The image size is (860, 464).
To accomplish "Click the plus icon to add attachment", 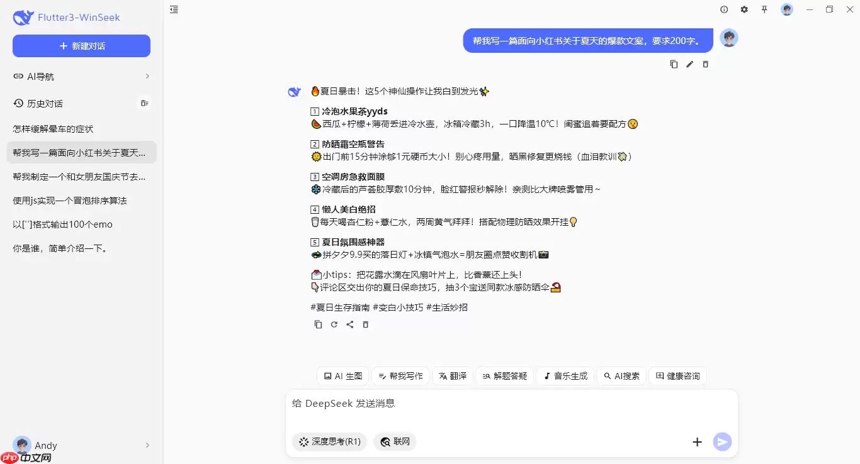I will click(x=697, y=441).
